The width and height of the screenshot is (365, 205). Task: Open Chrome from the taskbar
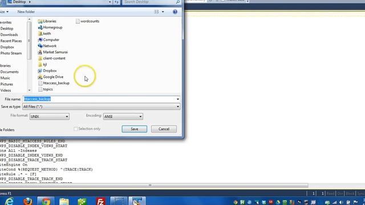click(x=46, y=201)
